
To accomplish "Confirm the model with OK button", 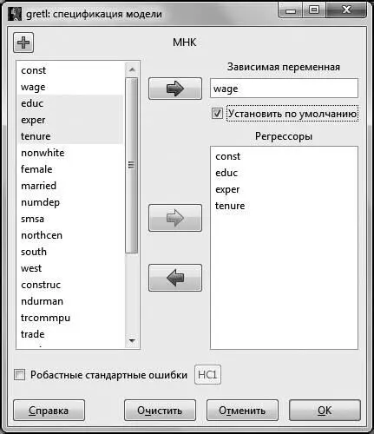I will tap(325, 411).
